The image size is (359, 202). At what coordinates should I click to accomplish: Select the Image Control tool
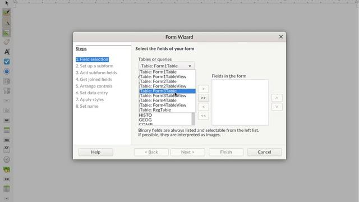pyautogui.click(x=7, y=169)
